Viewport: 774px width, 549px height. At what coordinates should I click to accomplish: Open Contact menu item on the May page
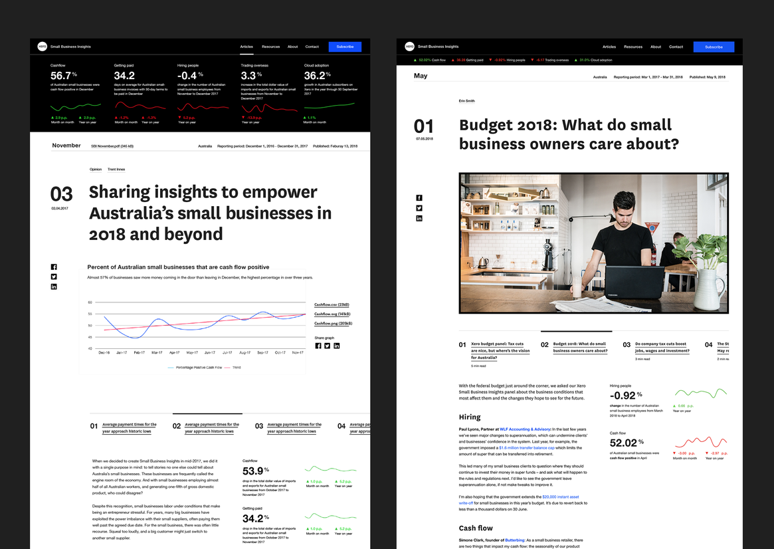point(676,47)
